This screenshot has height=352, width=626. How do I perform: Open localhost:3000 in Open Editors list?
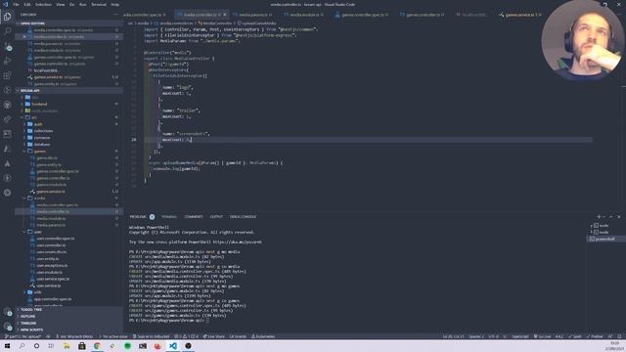click(x=46, y=70)
